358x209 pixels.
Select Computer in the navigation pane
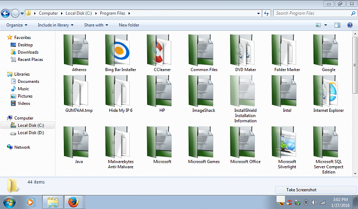tap(24, 118)
